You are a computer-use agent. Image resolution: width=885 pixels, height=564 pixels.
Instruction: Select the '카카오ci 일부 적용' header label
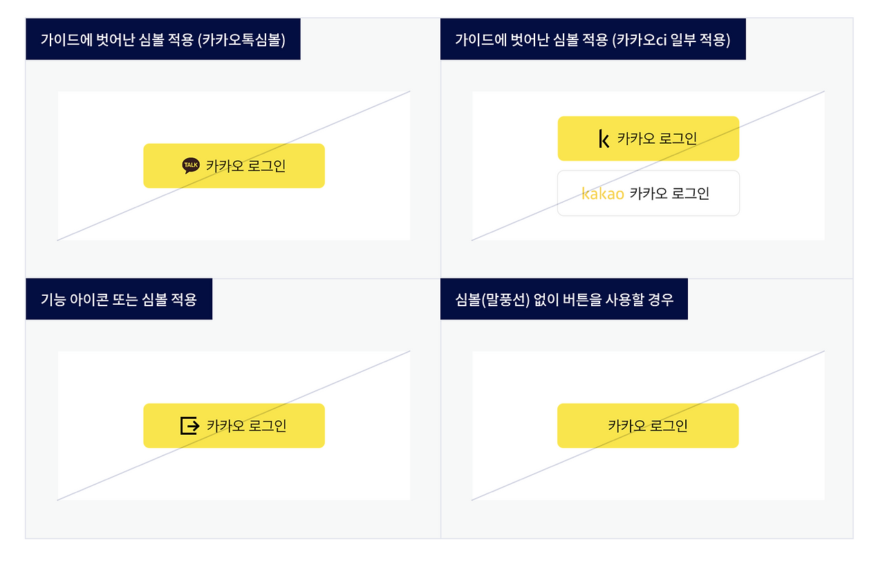click(593, 39)
